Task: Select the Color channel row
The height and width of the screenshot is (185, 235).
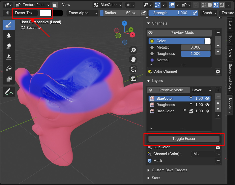Action: click(180, 41)
